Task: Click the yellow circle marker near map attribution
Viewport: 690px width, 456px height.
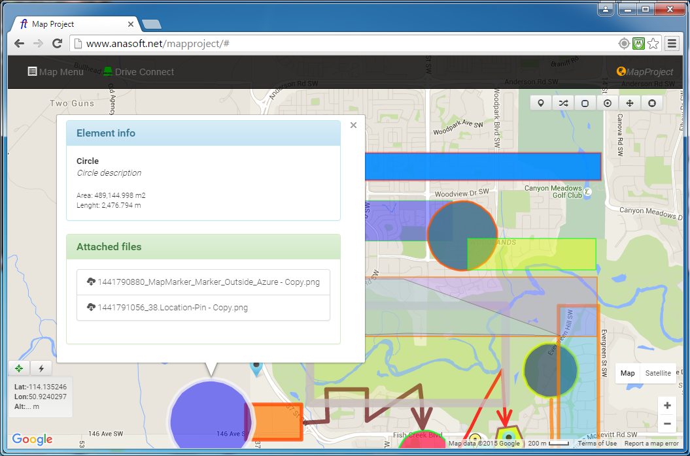Action: (475, 438)
